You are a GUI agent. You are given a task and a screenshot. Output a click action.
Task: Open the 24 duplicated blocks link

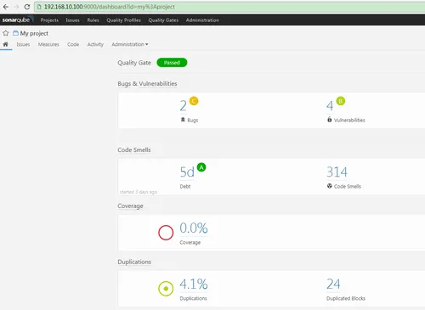333,284
